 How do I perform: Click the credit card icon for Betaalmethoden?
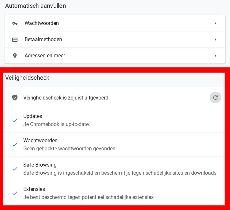(x=15, y=40)
